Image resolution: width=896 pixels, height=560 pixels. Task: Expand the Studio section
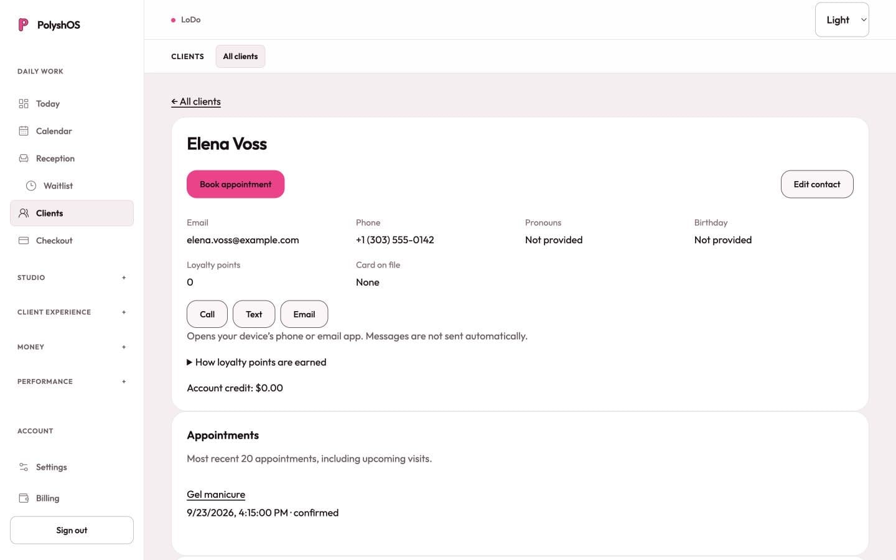(x=72, y=278)
